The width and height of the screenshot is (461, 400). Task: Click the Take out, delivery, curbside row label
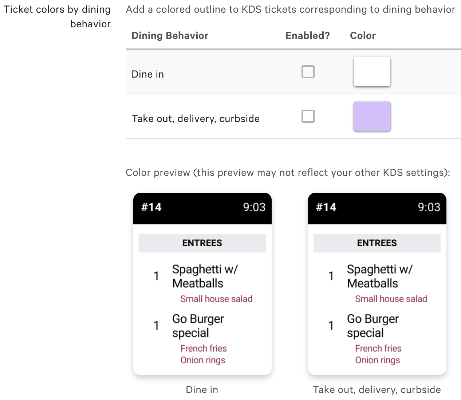tap(196, 118)
